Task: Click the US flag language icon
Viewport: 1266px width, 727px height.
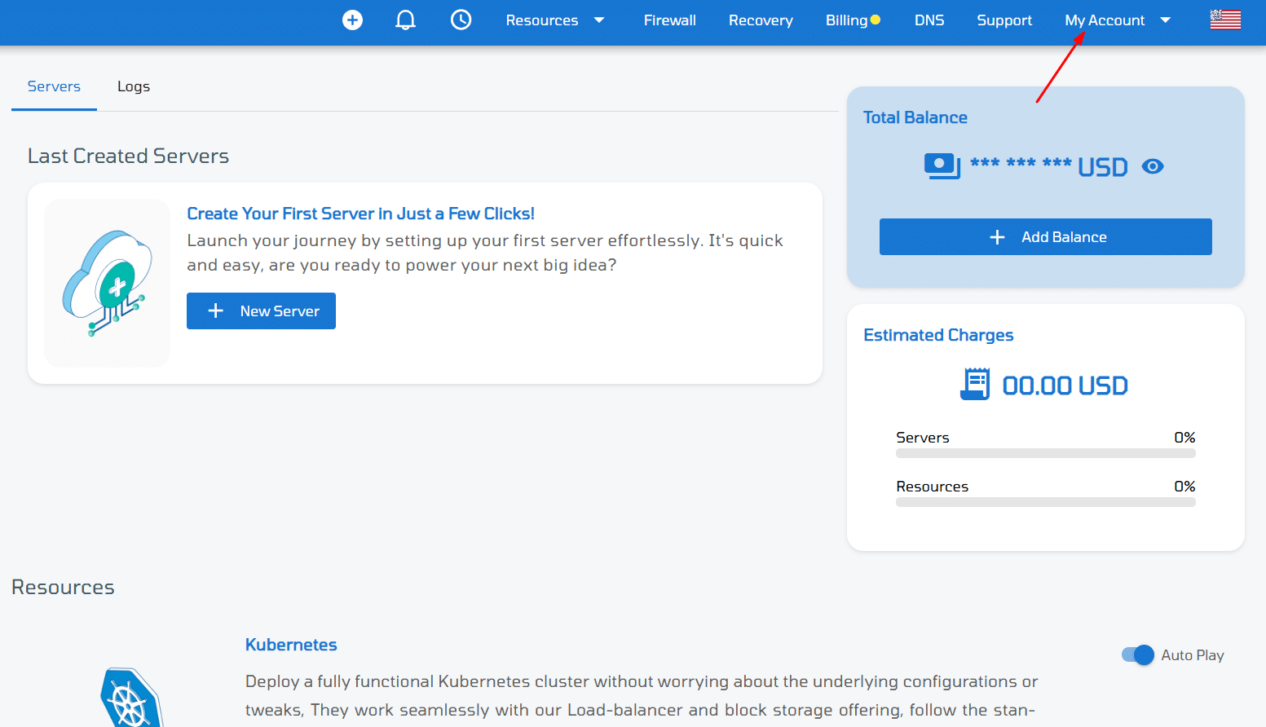Action: coord(1225,20)
